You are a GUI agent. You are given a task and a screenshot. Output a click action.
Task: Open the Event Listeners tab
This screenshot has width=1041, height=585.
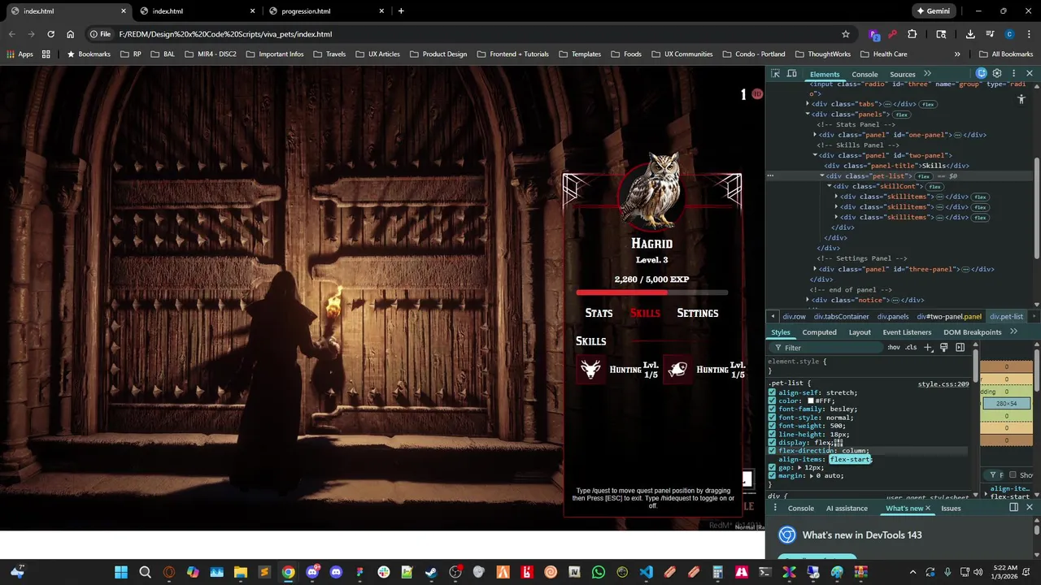pos(907,332)
